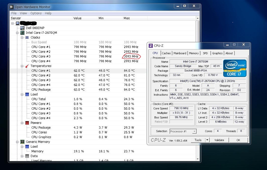The image size is (267, 170).
Task: Click the Intel Core i7-2670QM chip icon
Action: tap(22, 33)
